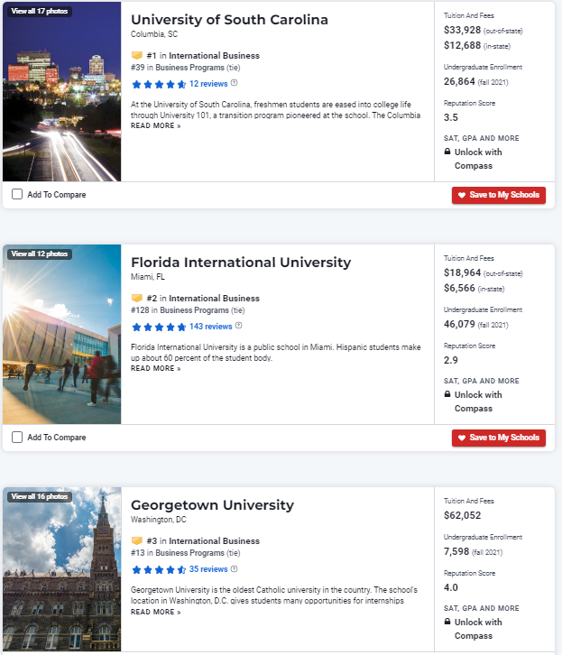
Task: Select the $33,928 out-of-state tuition value
Action: coord(462,30)
